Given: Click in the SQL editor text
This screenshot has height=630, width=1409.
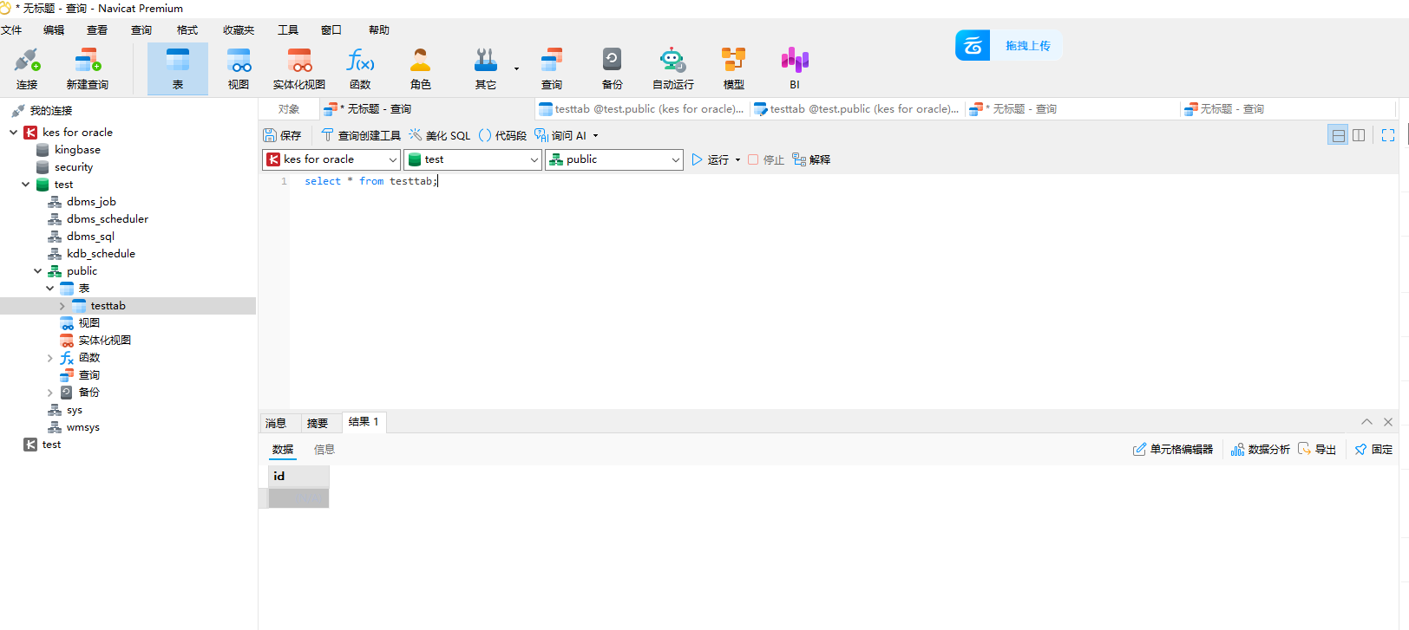Looking at the screenshot, I should [370, 181].
